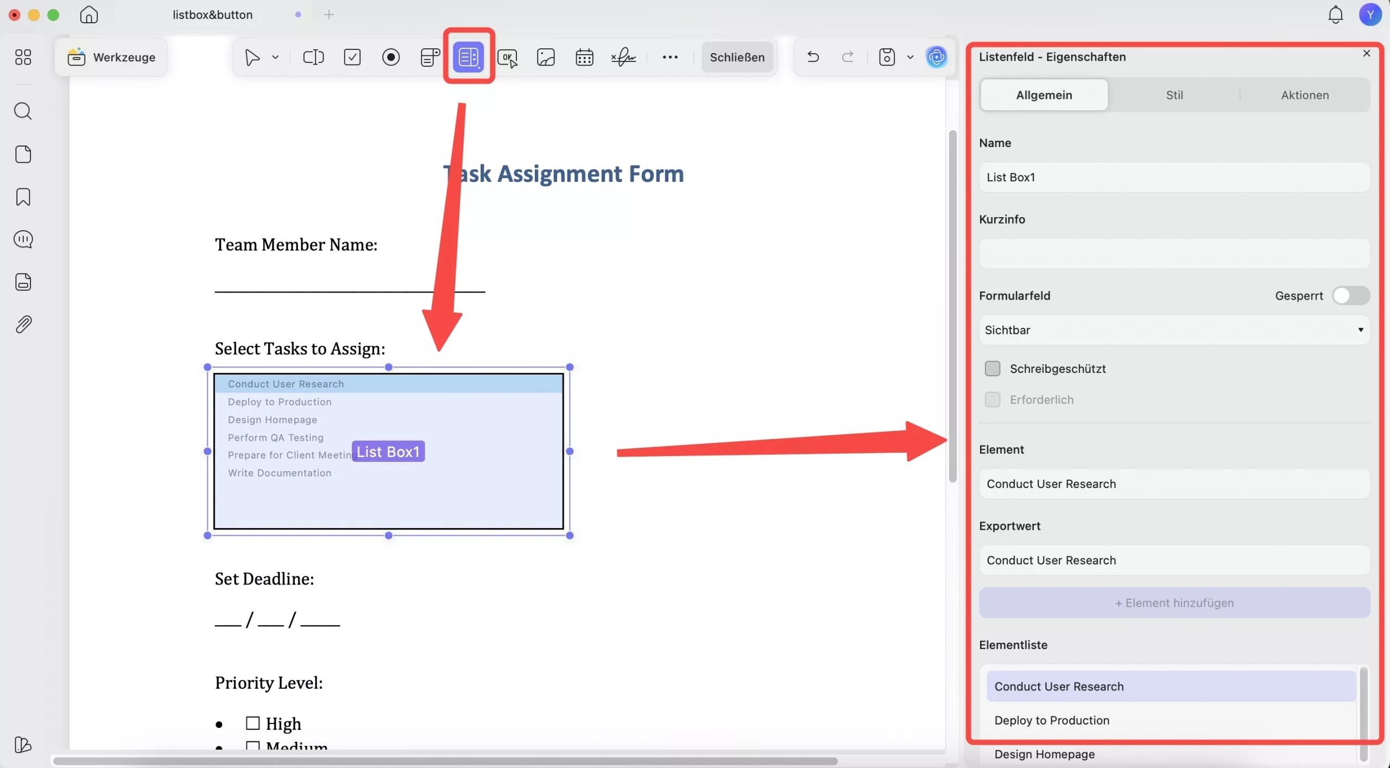Click the horizontal scrollbar at bottom
The width and height of the screenshot is (1390, 768).
tap(445, 761)
